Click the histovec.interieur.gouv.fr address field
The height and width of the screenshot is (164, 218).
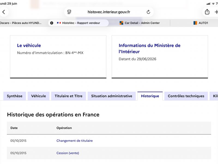click(109, 12)
